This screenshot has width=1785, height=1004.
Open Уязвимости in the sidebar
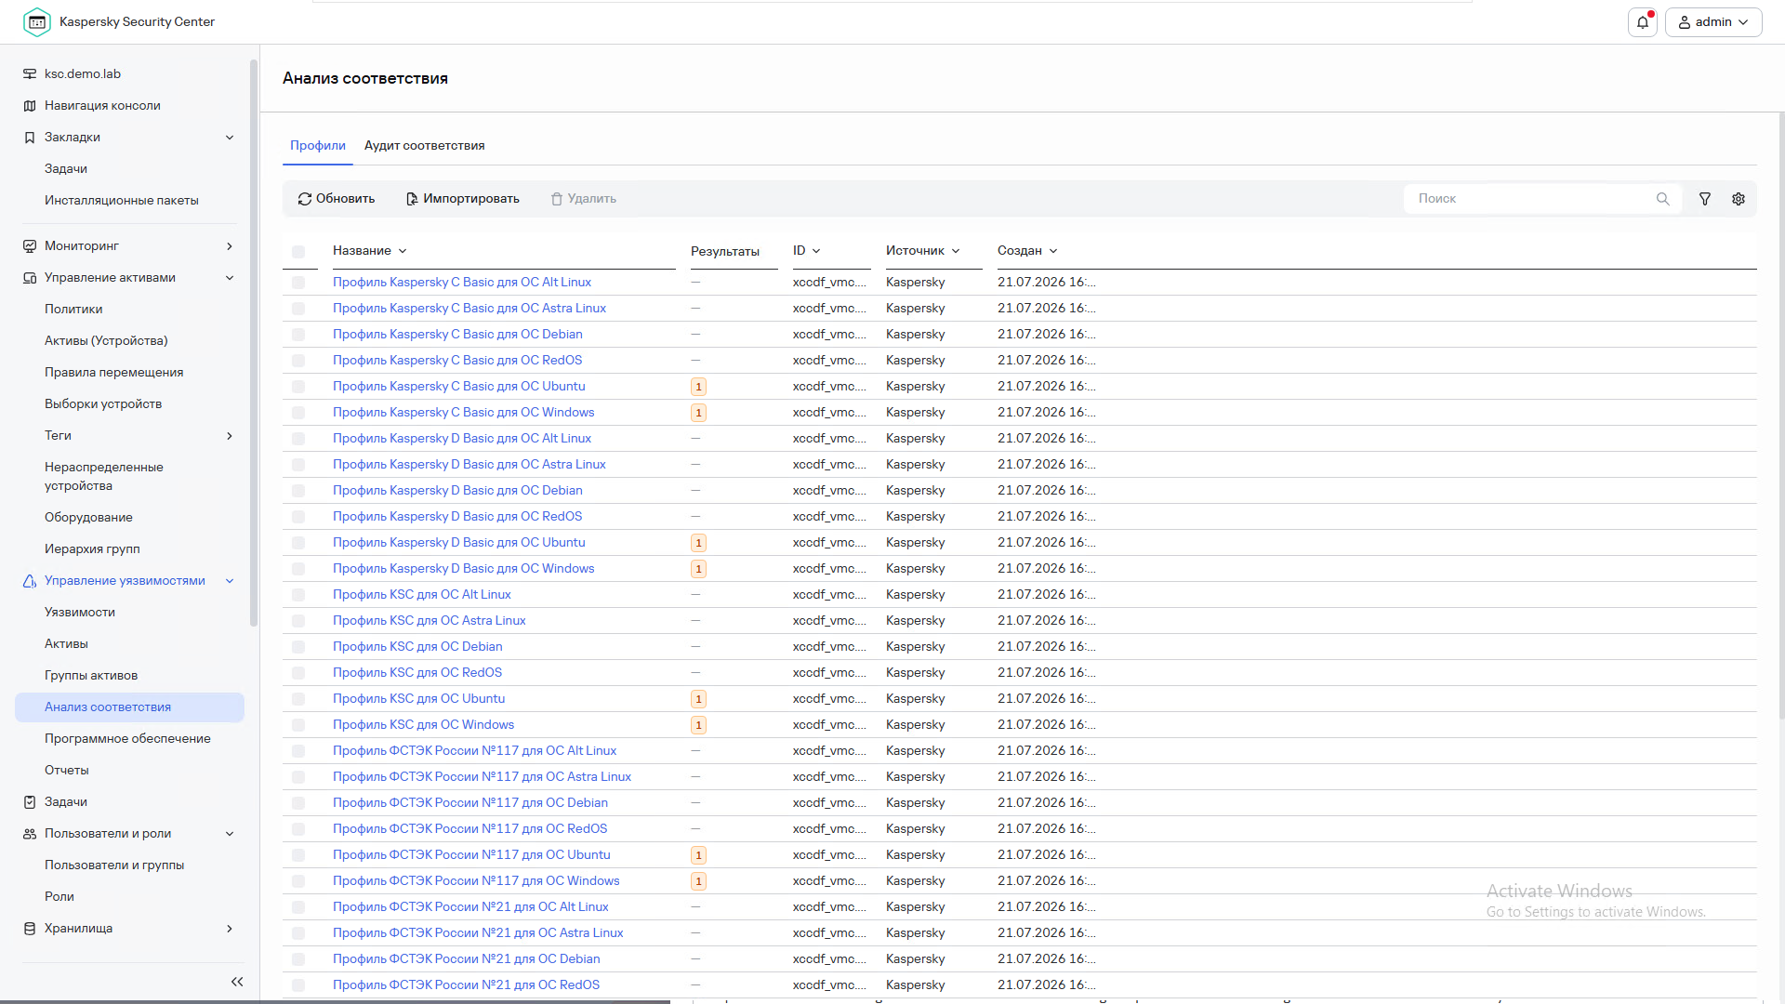80,613
